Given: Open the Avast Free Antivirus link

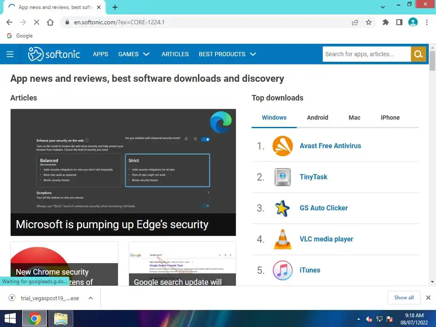Looking at the screenshot, I should [330, 146].
